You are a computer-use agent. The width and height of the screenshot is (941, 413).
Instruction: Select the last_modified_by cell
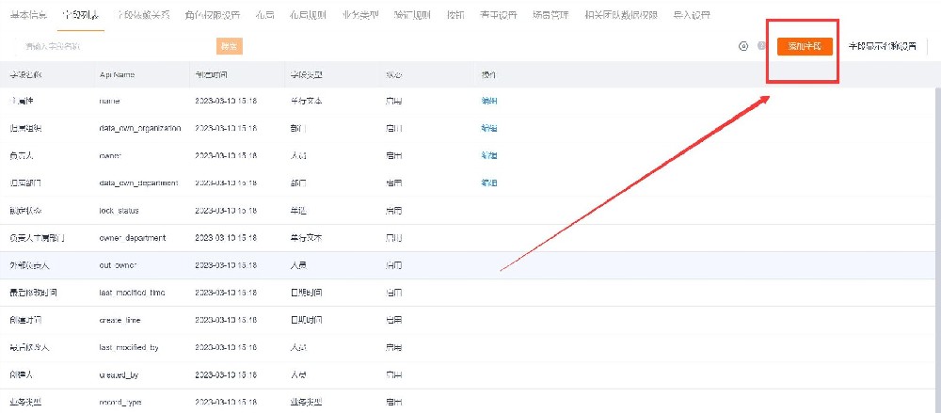128,347
